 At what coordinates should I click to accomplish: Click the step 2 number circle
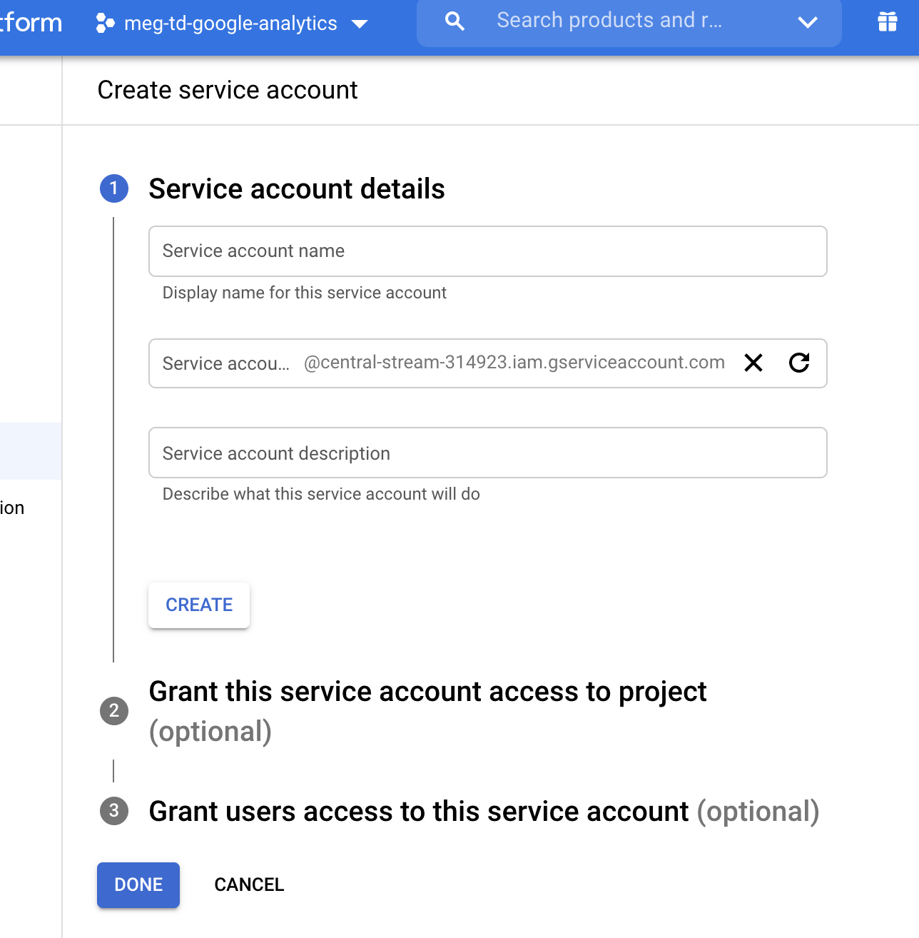pyautogui.click(x=114, y=711)
